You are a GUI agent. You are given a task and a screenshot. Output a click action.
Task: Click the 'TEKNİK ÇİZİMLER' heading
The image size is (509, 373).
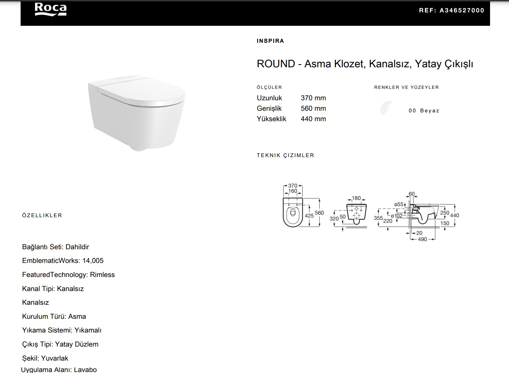(x=285, y=155)
